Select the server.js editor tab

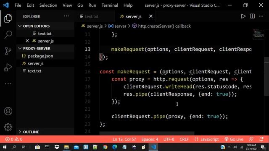click(x=135, y=16)
